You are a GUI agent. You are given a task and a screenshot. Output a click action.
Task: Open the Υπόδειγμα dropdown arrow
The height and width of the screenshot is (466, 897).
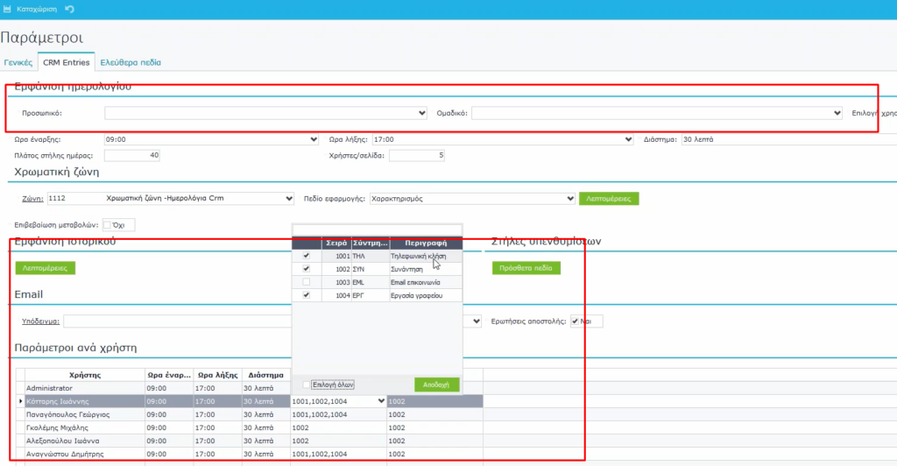tap(476, 321)
